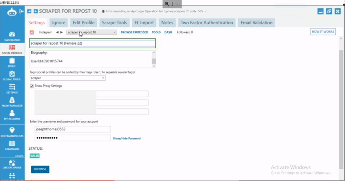Select previous Instagram account with small left arrow
This screenshot has height=181, width=345.
coord(57,32)
